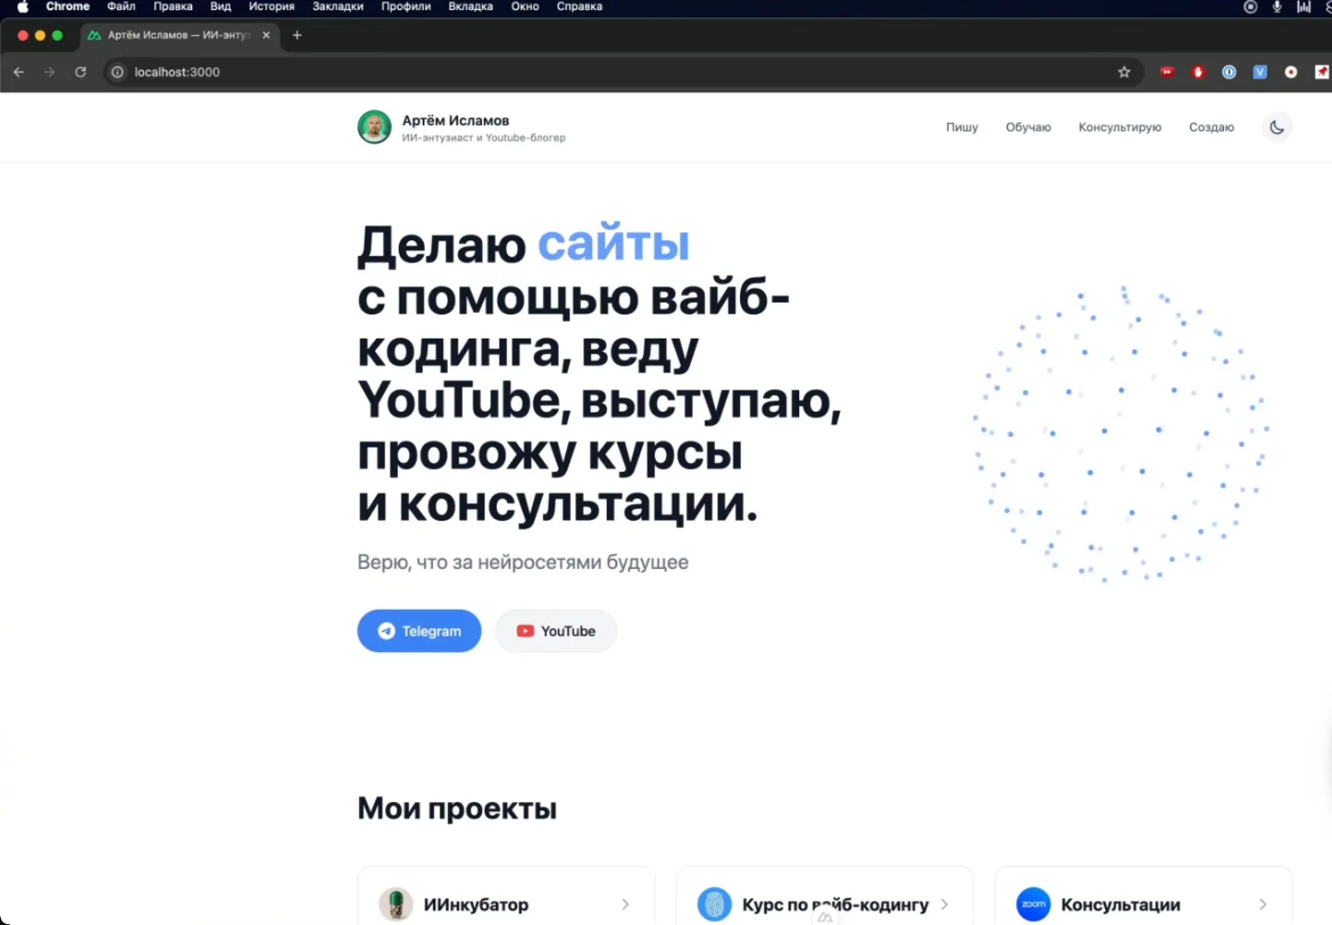1332x925 pixels.
Task: Click Artём Исламов avatar photo in header
Action: (x=375, y=127)
